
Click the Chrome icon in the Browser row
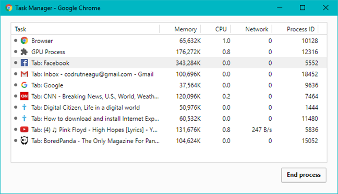pyautogui.click(x=24, y=41)
